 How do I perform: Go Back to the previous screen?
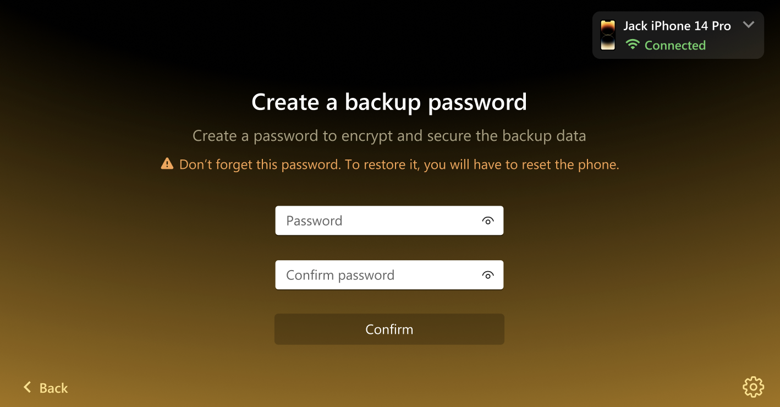click(46, 388)
